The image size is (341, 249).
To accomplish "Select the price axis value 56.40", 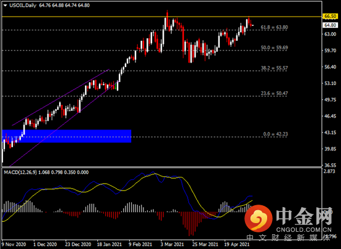I will pyautogui.click(x=330, y=67).
